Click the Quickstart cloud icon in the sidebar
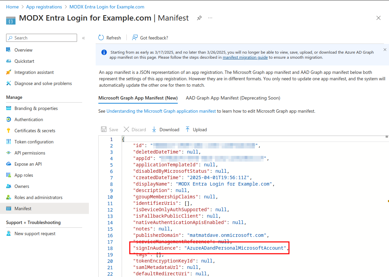 pyautogui.click(x=8, y=61)
